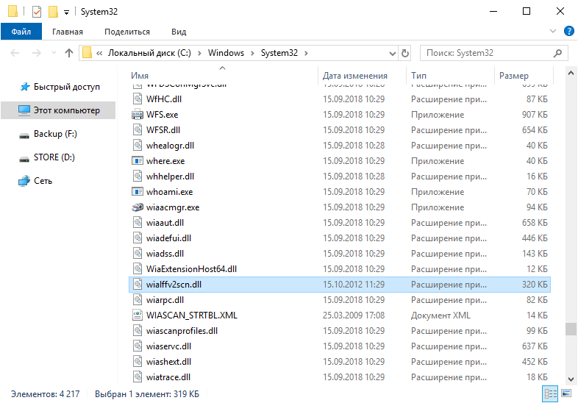The width and height of the screenshot is (578, 403).
Task: Select the wiarpc.dll file icon
Action: point(138,300)
